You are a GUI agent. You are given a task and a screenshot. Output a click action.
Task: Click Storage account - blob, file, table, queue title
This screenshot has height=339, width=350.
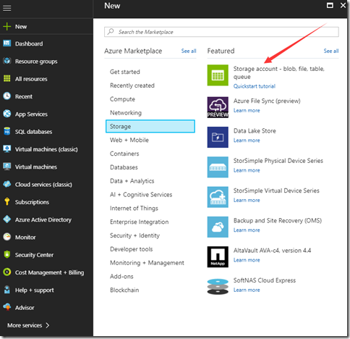click(279, 72)
